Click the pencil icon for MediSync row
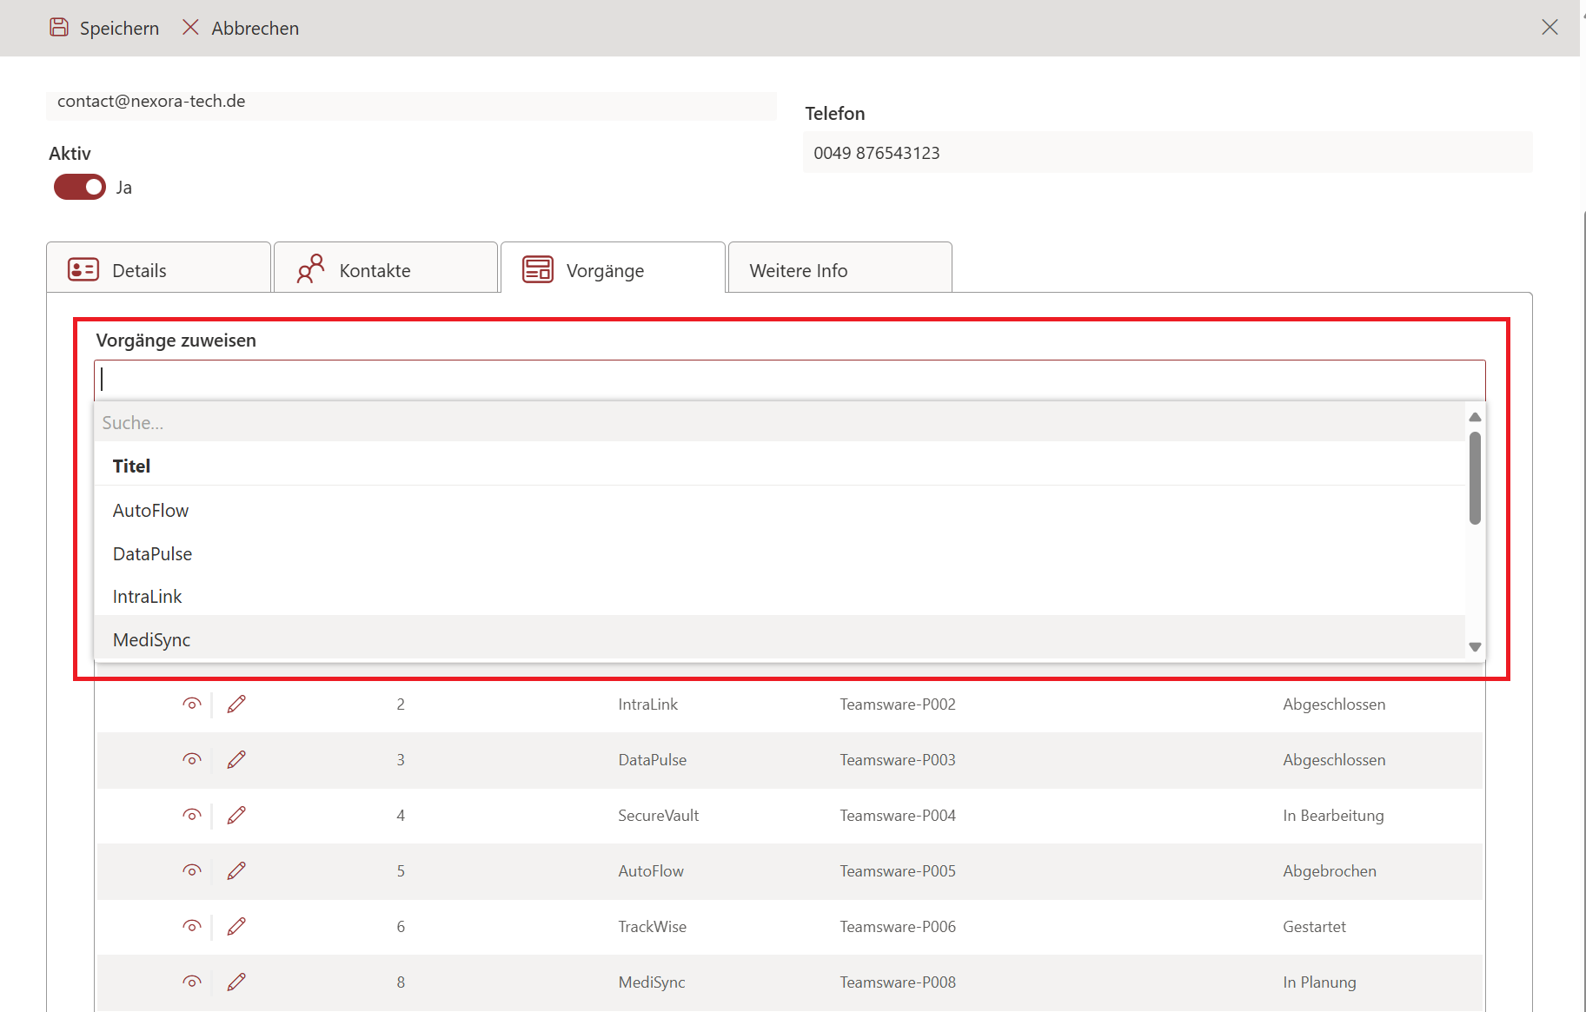This screenshot has height=1012, width=1586. point(236,982)
